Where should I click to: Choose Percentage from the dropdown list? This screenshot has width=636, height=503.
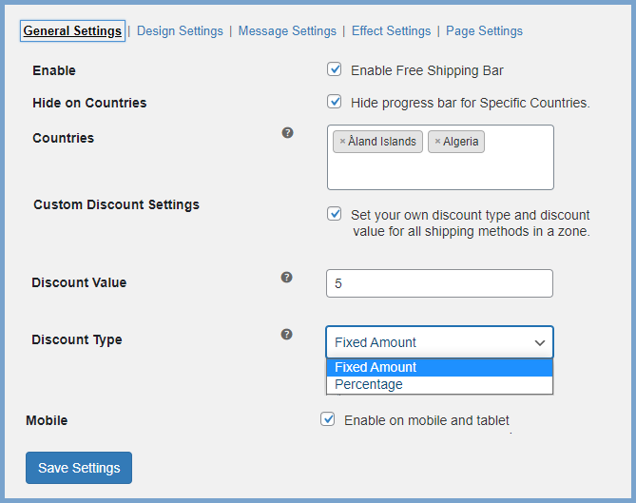point(439,385)
